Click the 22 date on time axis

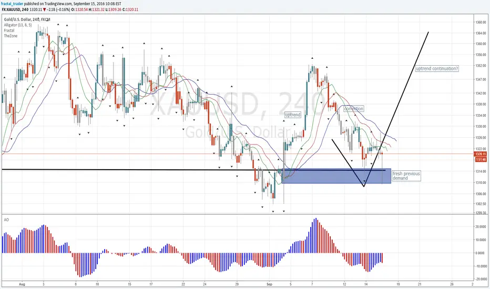(x=183, y=284)
